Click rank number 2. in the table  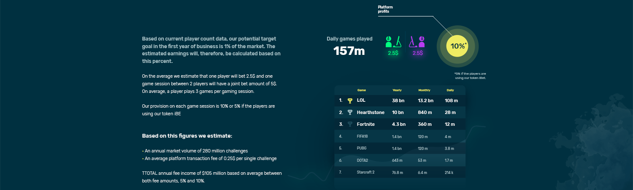tap(341, 113)
